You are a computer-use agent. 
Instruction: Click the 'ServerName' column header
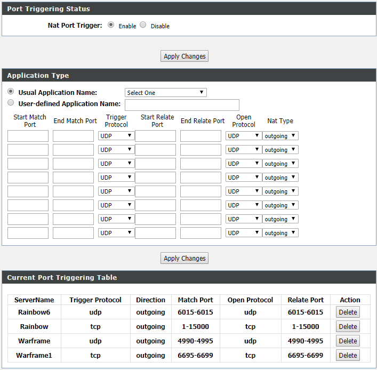click(x=34, y=300)
